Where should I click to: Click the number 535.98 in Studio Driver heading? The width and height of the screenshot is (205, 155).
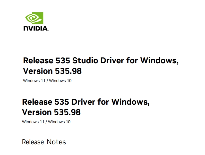[68, 71]
